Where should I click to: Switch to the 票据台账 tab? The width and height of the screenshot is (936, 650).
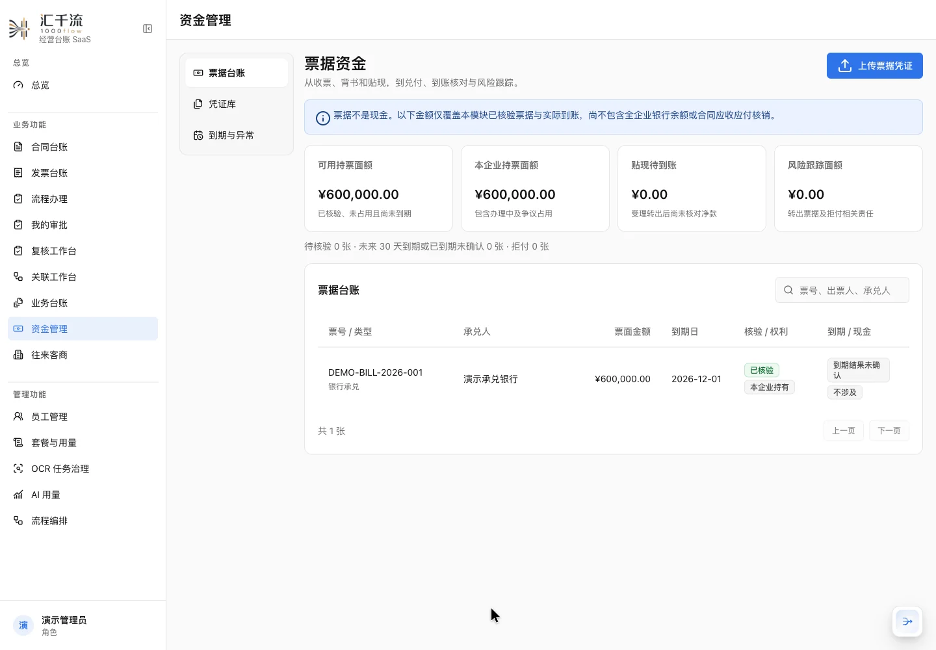tap(237, 73)
